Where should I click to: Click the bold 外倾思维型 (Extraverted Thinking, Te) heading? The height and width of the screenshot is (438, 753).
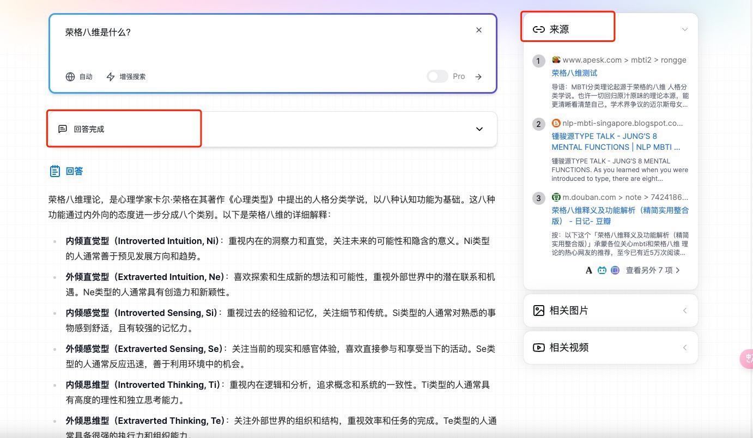pos(145,421)
